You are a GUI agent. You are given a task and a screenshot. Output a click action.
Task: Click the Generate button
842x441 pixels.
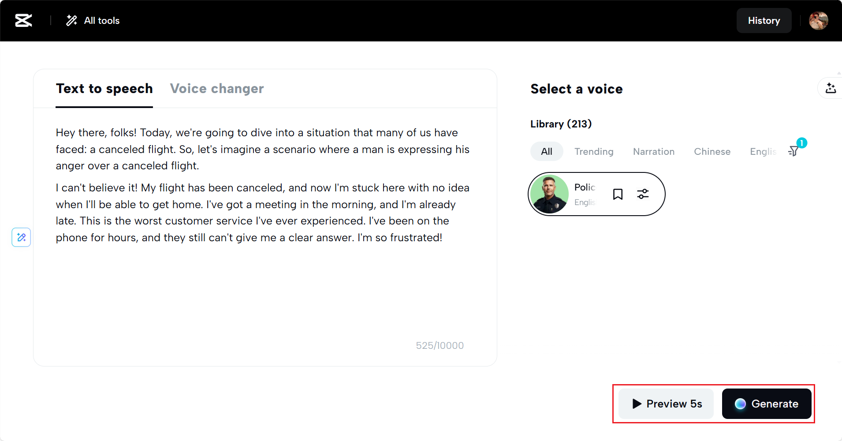coord(767,404)
